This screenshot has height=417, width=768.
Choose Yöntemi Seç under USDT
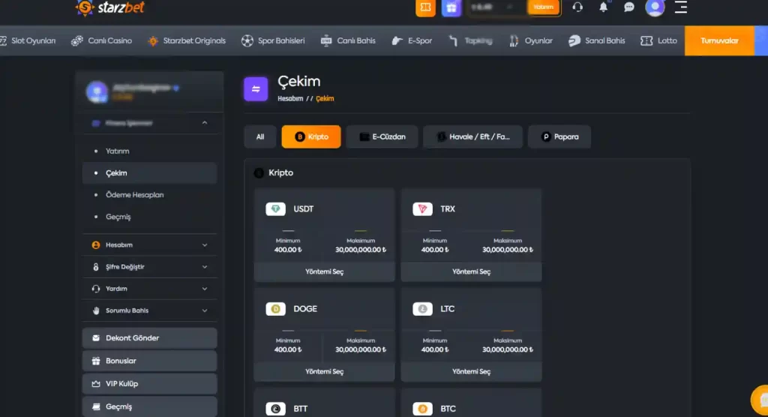click(x=324, y=271)
